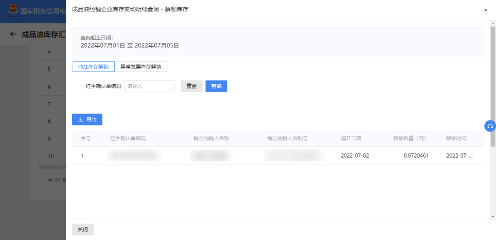Select the 0.0720461 unlocked quantity cell
Screen dimensions: 496x240
pos(416,156)
